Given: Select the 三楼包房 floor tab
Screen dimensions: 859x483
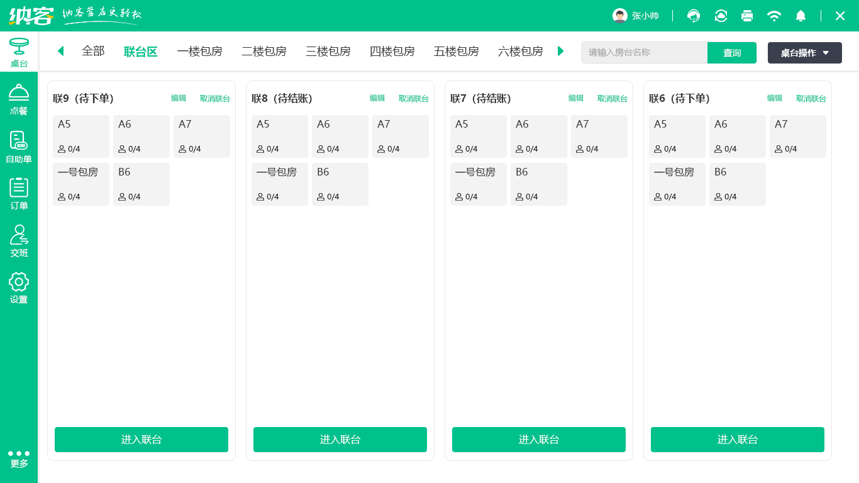Looking at the screenshot, I should [x=328, y=51].
